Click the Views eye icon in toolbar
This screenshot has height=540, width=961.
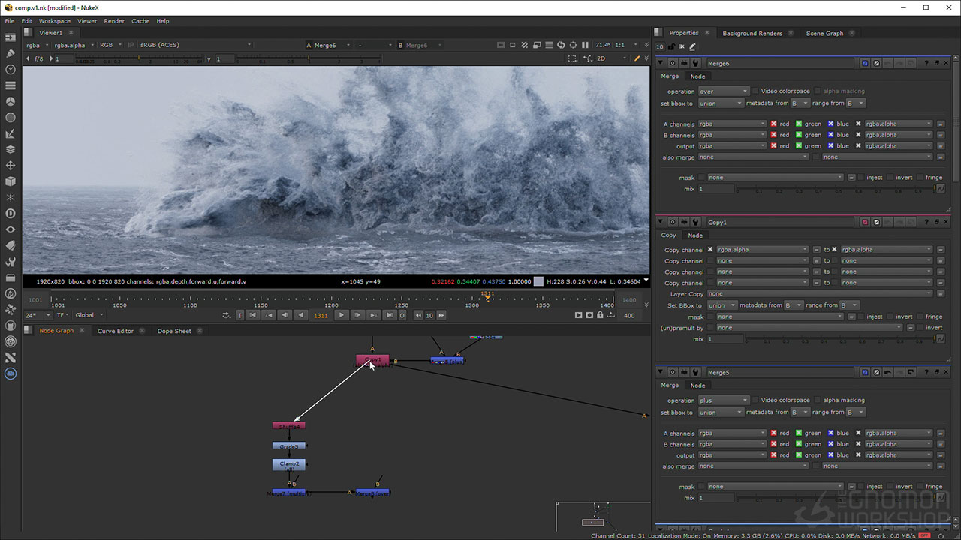(11, 229)
